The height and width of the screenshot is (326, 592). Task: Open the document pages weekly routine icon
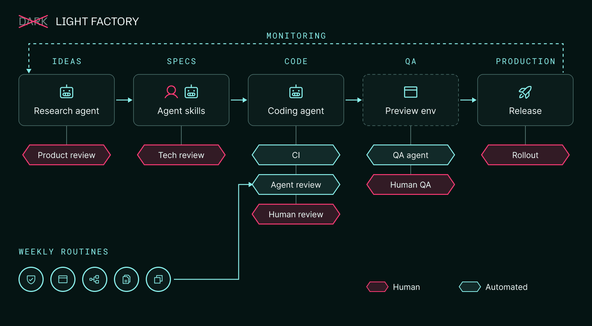pyautogui.click(x=127, y=279)
